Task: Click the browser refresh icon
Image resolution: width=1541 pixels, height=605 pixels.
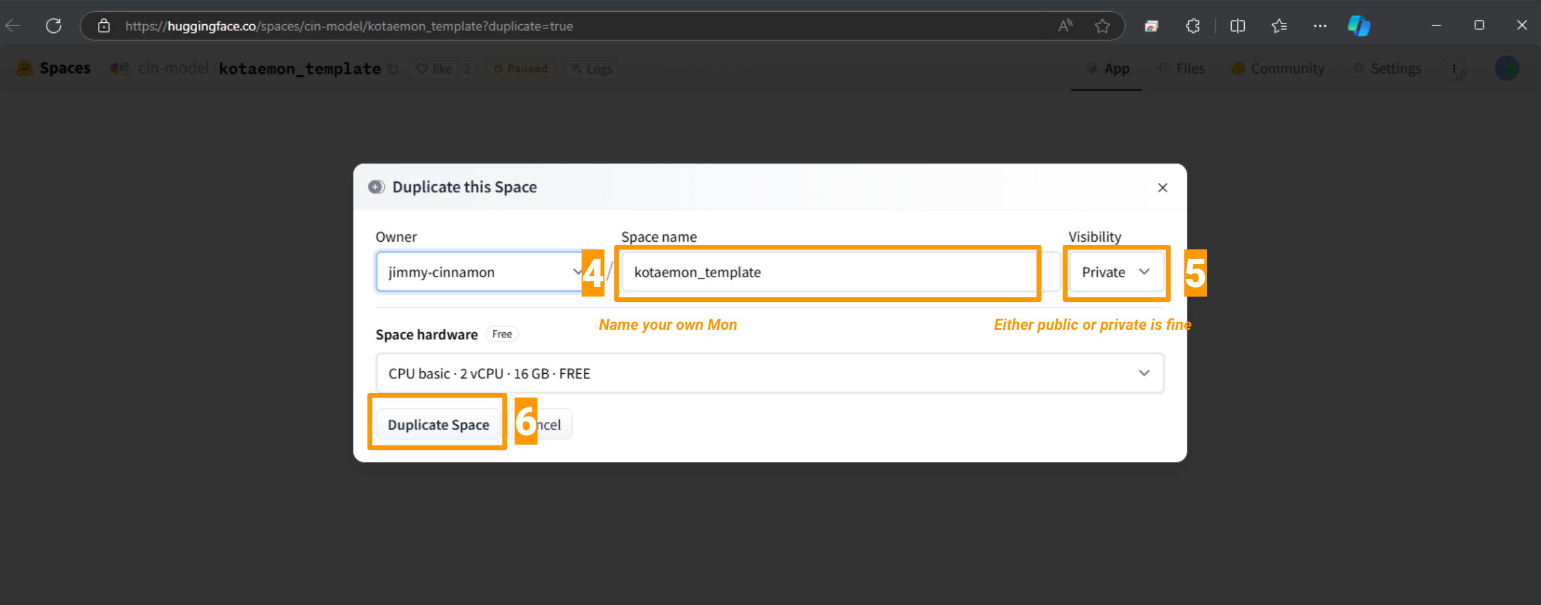Action: pyautogui.click(x=54, y=26)
